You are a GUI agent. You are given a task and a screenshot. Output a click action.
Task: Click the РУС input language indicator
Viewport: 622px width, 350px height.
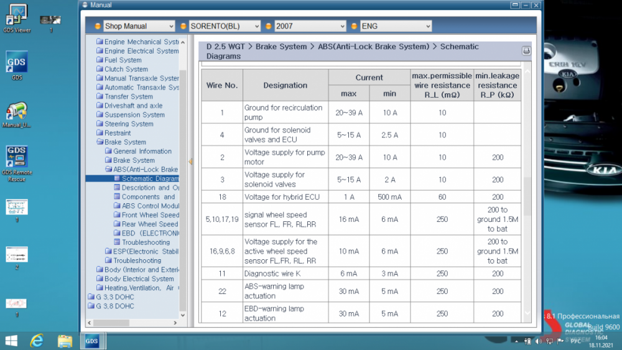pyautogui.click(x=575, y=341)
